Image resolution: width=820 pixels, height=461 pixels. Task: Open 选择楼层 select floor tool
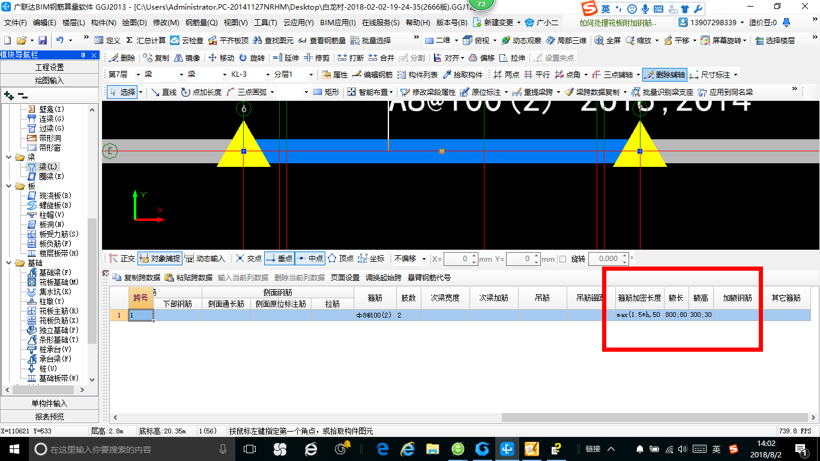coord(775,40)
